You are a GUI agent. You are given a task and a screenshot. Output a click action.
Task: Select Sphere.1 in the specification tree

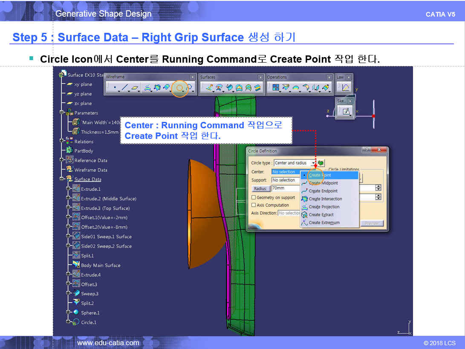[90, 313]
